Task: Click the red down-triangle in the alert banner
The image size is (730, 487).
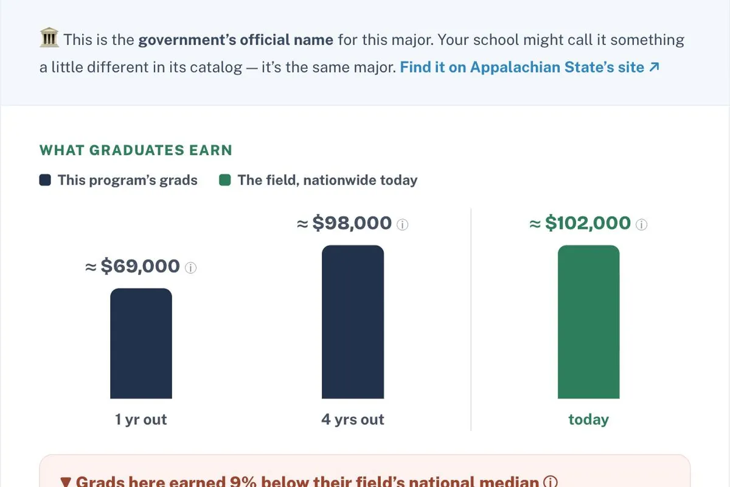Action: click(x=66, y=482)
